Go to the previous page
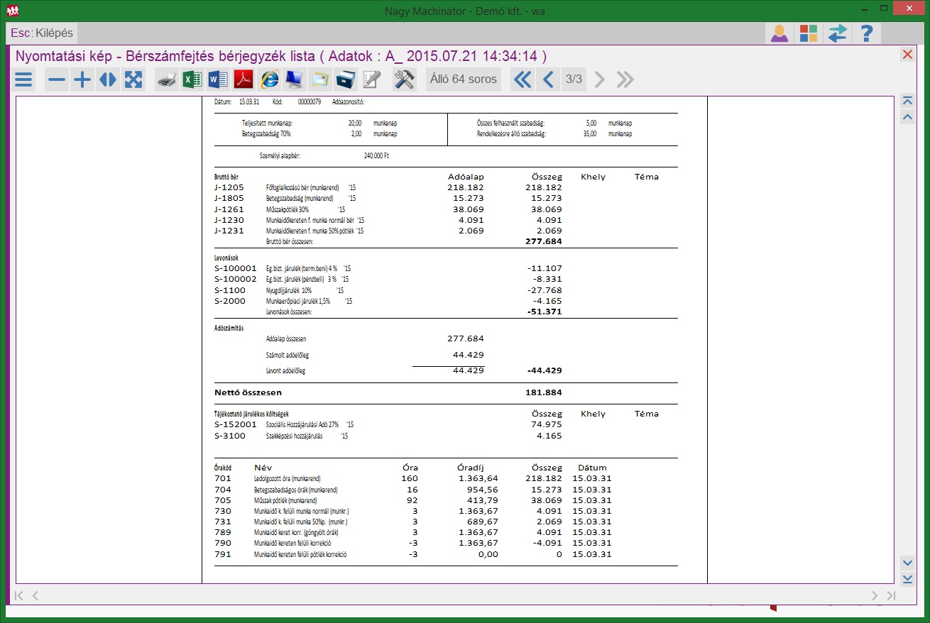Viewport: 930px width, 623px height. [547, 79]
